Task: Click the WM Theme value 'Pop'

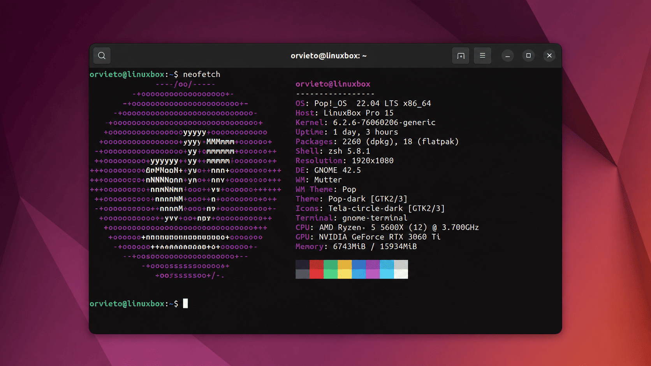Action: pyautogui.click(x=349, y=189)
